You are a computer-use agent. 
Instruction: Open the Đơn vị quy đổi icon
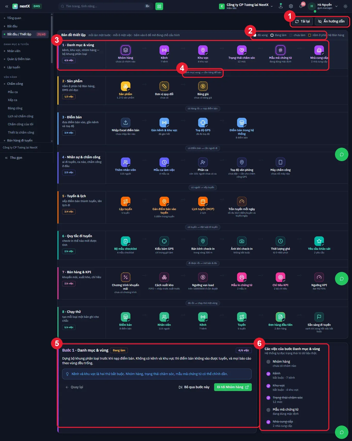[164, 86]
